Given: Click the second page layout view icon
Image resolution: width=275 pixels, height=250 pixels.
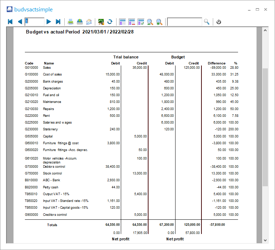Looking at the screenshot, I should coord(132,22).
